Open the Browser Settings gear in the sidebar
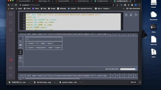The height and width of the screenshot is (90, 161). click(11, 67)
